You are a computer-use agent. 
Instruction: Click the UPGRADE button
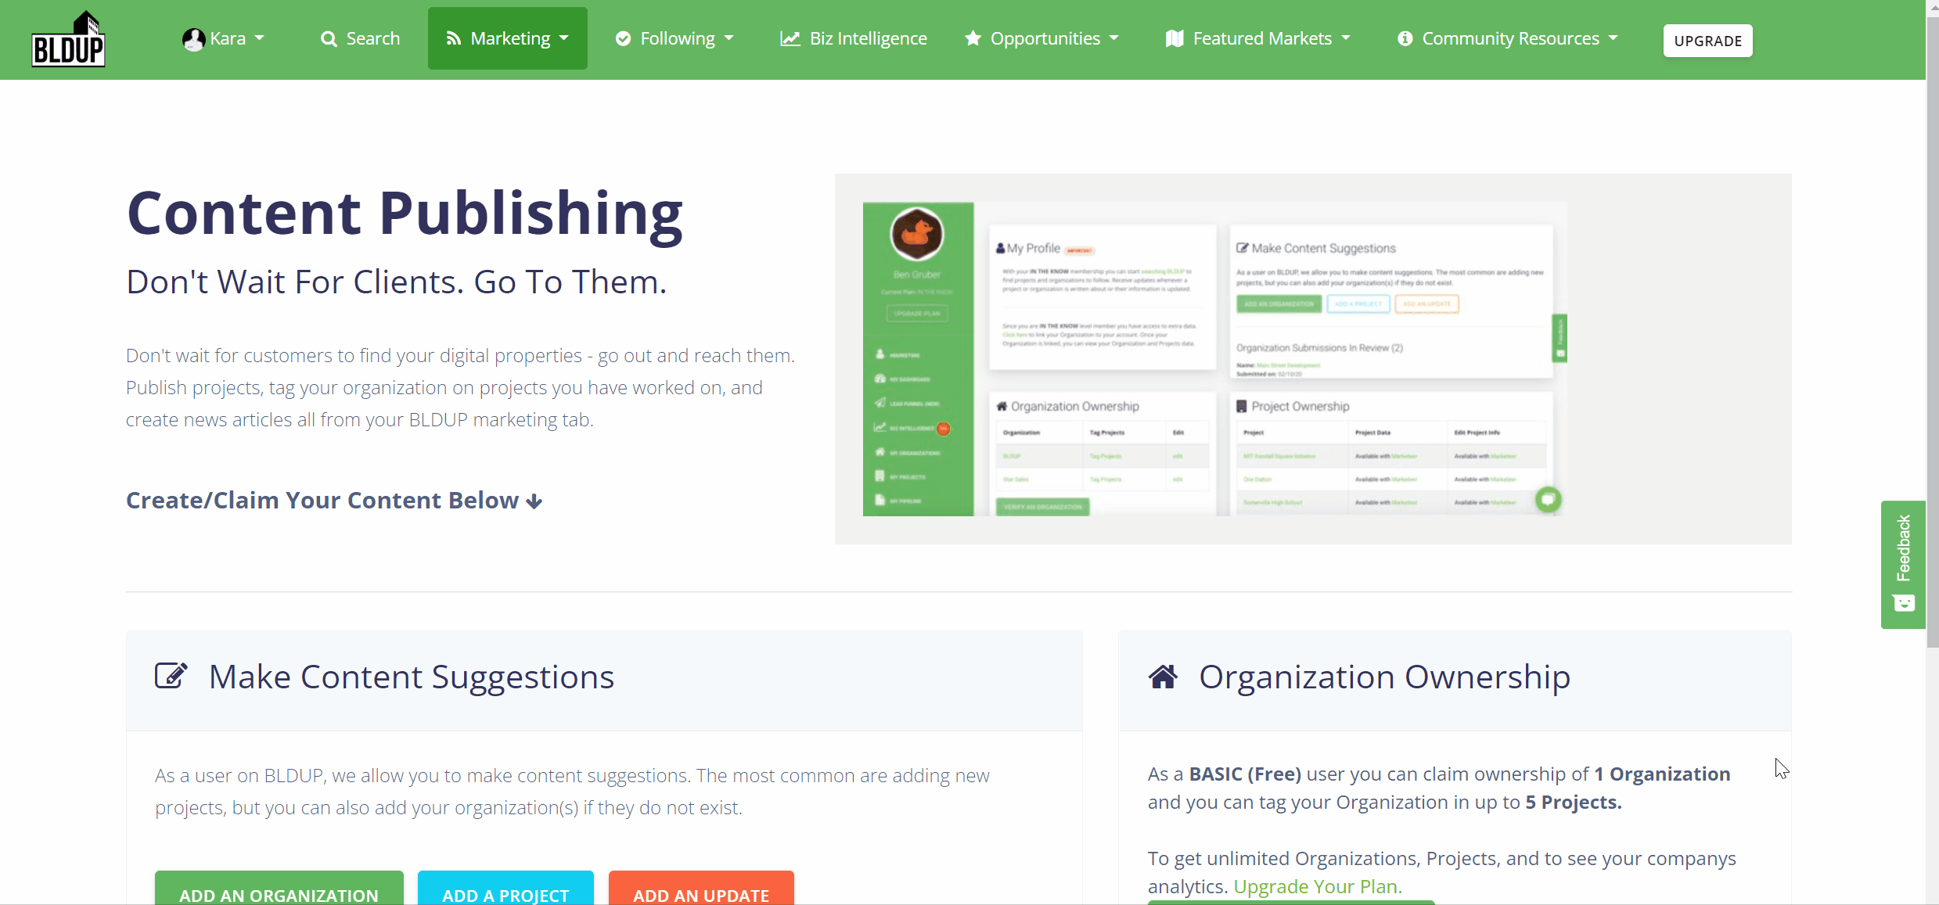point(1707,41)
